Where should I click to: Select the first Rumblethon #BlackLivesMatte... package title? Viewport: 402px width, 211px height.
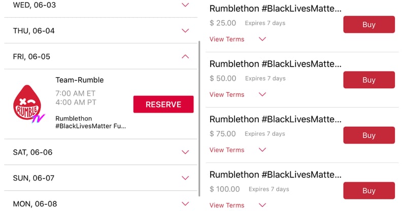click(275, 9)
